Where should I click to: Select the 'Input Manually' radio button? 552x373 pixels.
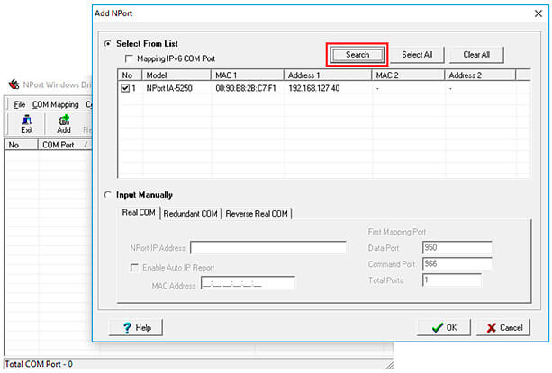[108, 194]
